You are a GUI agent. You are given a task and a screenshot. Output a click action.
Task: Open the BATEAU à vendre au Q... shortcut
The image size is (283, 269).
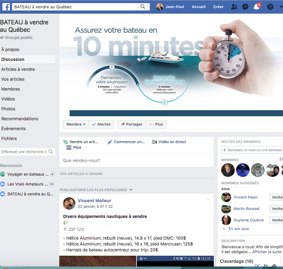(x=30, y=194)
